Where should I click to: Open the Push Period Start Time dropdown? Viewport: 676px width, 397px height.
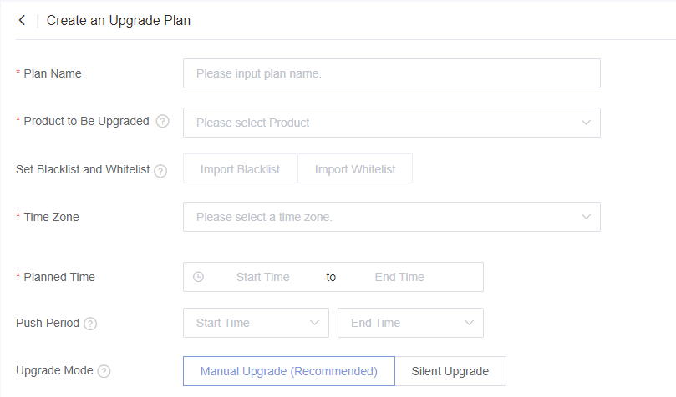(256, 323)
